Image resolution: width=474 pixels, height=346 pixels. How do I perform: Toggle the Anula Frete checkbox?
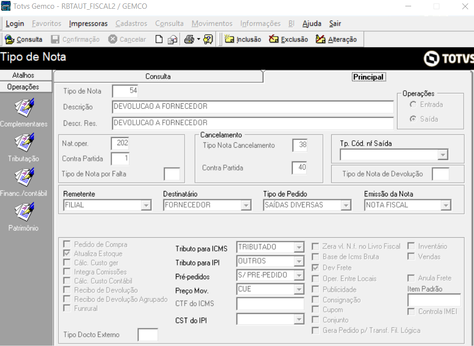(x=411, y=278)
